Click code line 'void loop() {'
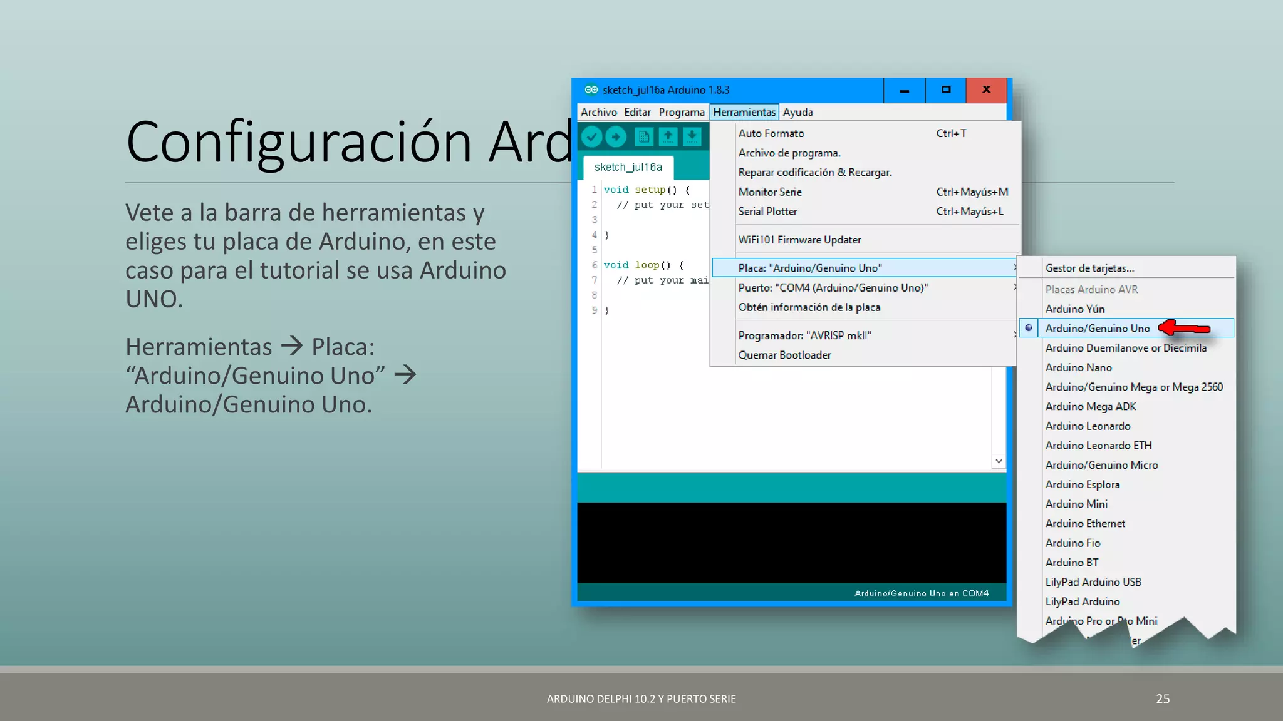The width and height of the screenshot is (1283, 721). pos(643,265)
